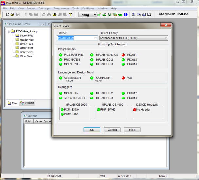Open the Configure menu

tap(88, 9)
